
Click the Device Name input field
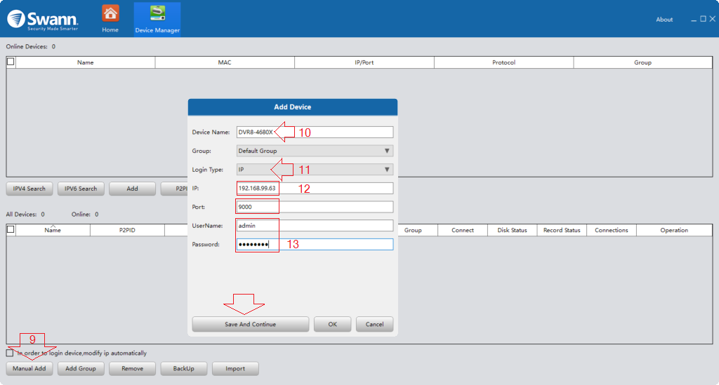pyautogui.click(x=314, y=132)
